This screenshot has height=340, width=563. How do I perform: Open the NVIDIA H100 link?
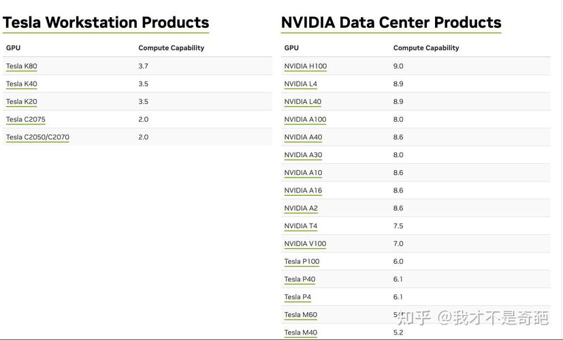(305, 67)
